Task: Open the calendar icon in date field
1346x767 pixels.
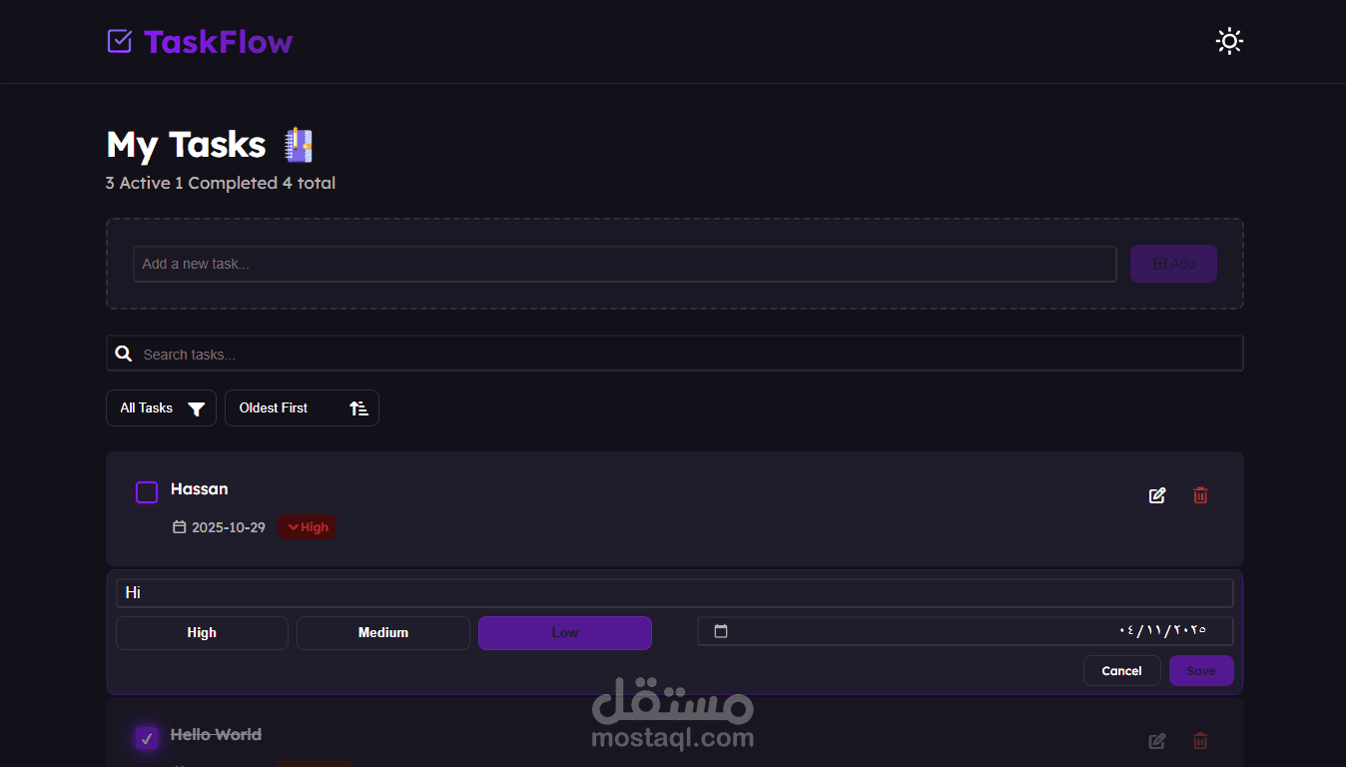Action: tap(721, 631)
